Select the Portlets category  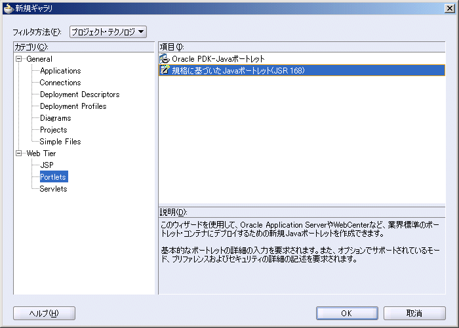point(54,177)
